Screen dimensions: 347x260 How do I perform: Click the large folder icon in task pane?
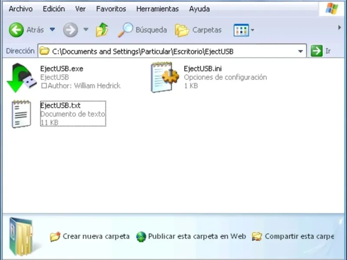click(21, 237)
